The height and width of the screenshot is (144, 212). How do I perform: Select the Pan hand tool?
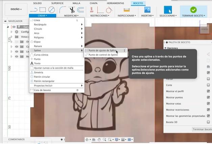(99, 140)
